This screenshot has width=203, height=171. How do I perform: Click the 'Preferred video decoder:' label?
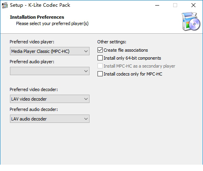click(34, 89)
